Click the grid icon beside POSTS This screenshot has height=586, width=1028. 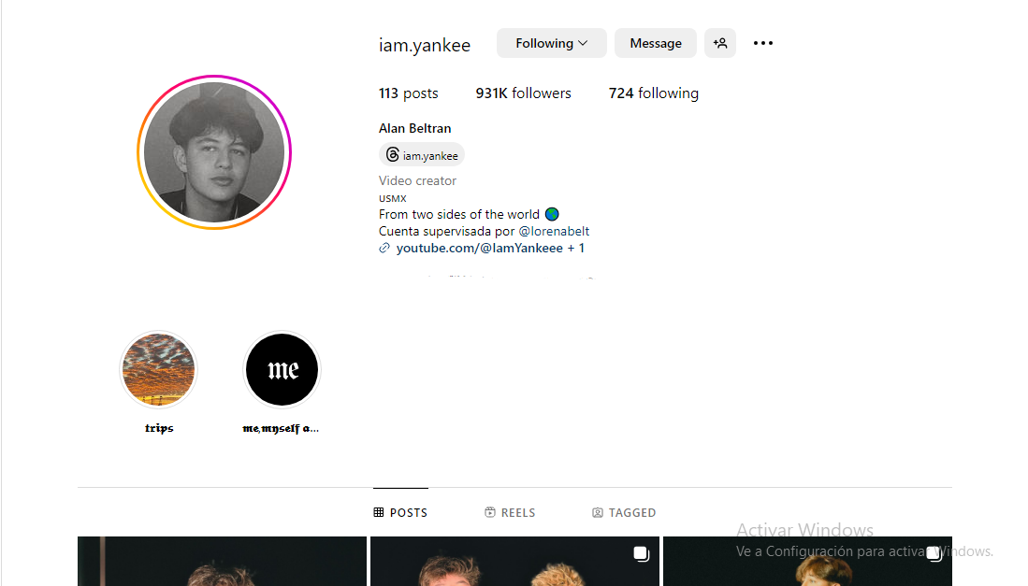point(378,513)
